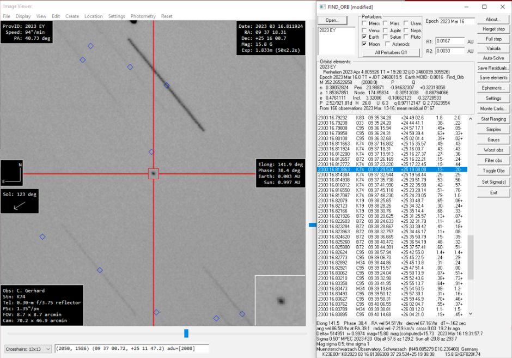Image resolution: width=512 pixels, height=358 pixels.
Task: Uncheck the Earth perturber checkbox
Action: tap(364, 37)
